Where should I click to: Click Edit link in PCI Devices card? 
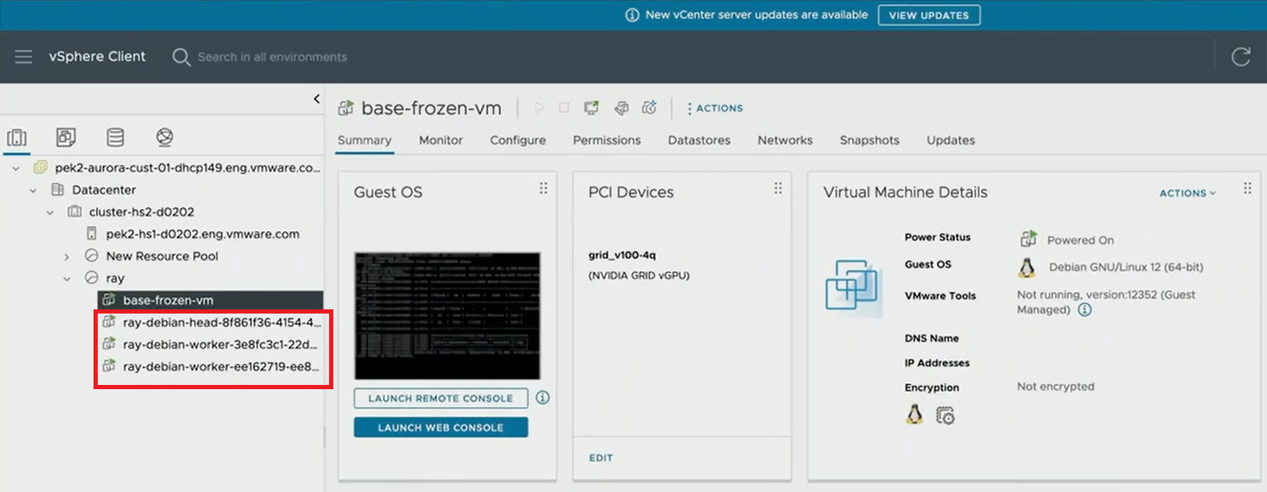[601, 458]
